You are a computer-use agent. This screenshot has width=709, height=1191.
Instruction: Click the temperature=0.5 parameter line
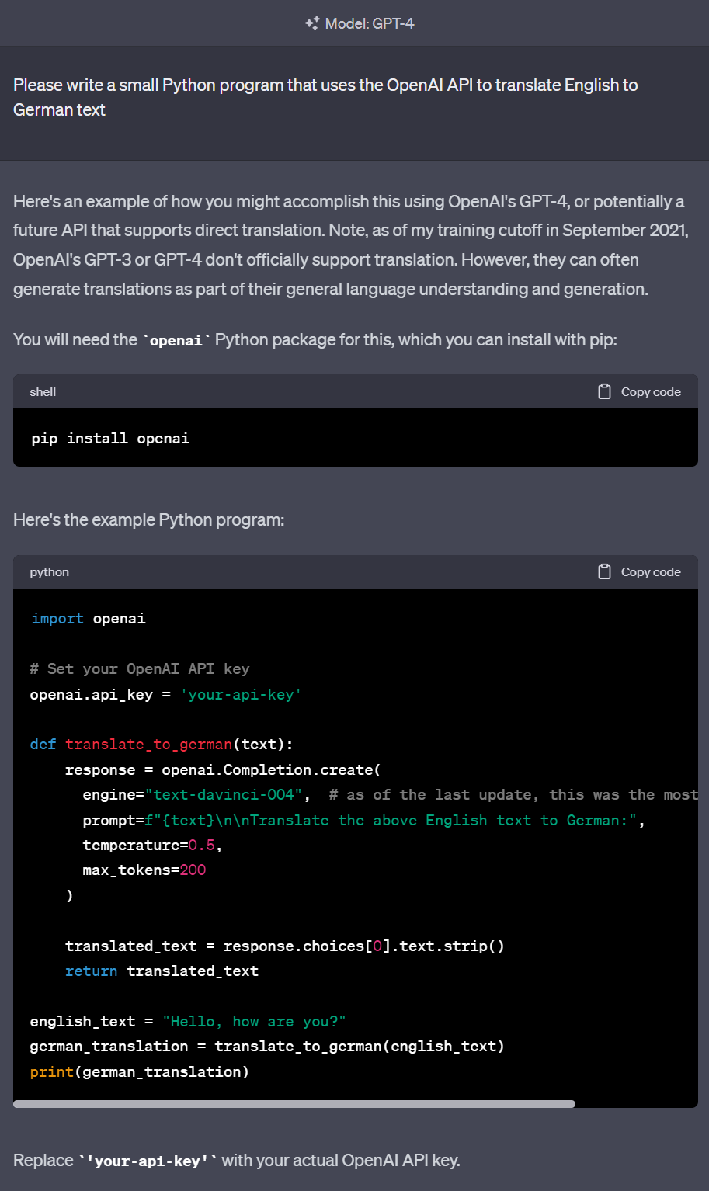[152, 846]
